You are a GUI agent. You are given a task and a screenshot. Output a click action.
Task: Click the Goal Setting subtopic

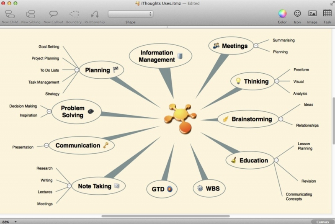pyautogui.click(x=49, y=46)
